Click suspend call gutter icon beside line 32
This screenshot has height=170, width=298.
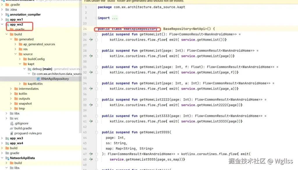[91, 72]
